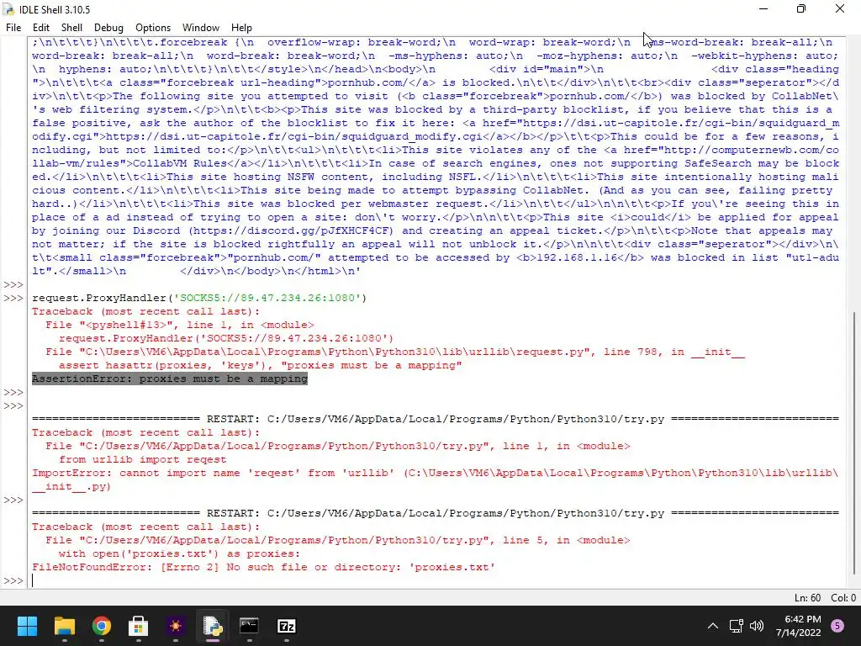This screenshot has width=861, height=646.
Task: Click the request.py line 798 traceback line
Action: click(395, 352)
